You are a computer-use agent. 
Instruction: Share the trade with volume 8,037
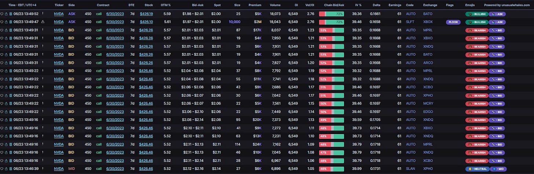6,30
